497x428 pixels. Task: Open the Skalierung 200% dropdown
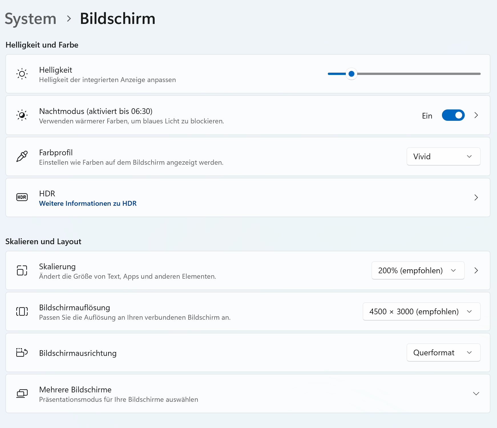(x=418, y=270)
